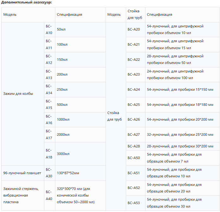
Task: Click the '96-луночный планшет' cell
Action: [x=23, y=173]
